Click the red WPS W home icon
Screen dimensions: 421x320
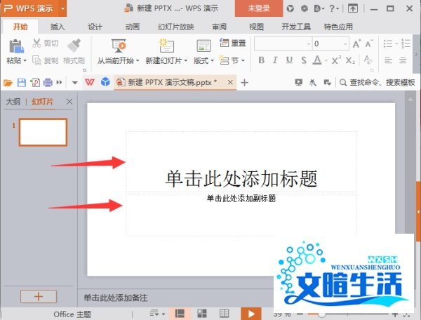point(90,82)
